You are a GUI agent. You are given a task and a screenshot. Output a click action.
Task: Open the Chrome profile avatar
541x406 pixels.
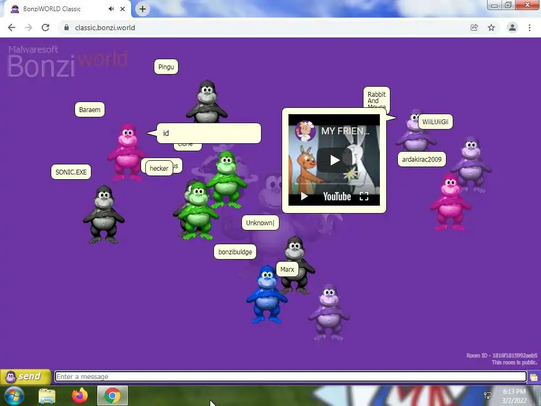[x=512, y=27]
